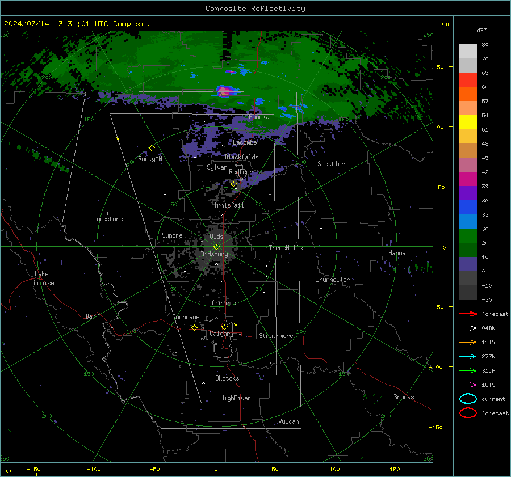Click the Brooks city label
This screenshot has width=511, height=477.
(x=404, y=397)
